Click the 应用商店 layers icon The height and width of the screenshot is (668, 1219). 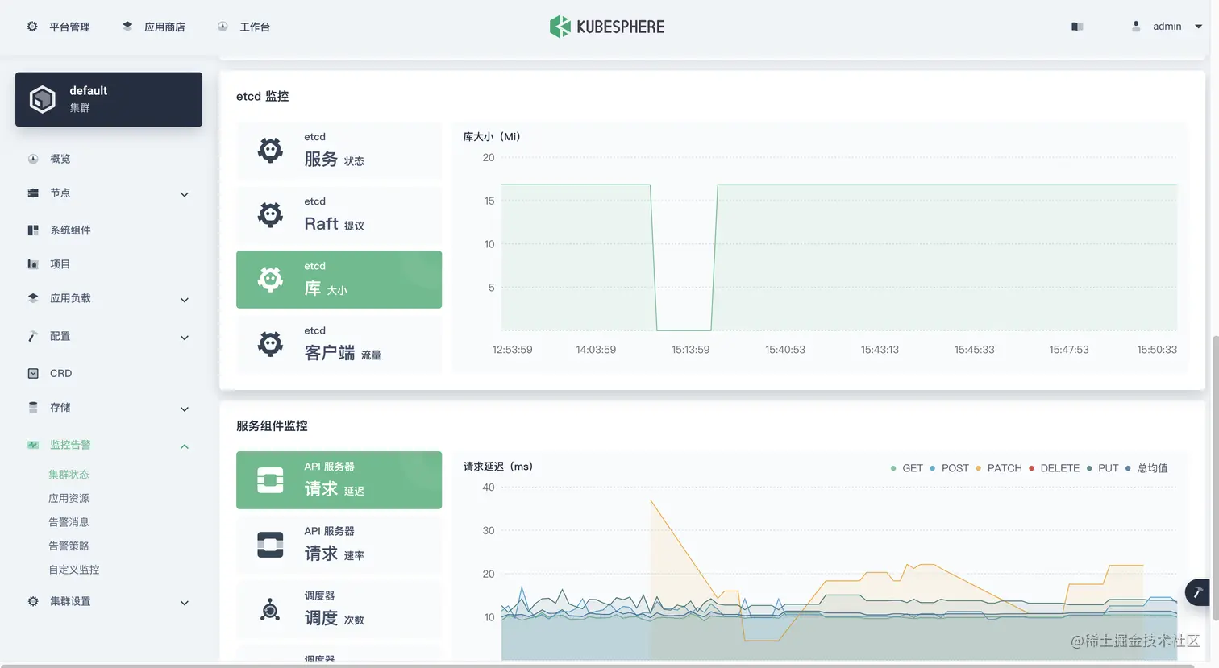[x=127, y=27]
